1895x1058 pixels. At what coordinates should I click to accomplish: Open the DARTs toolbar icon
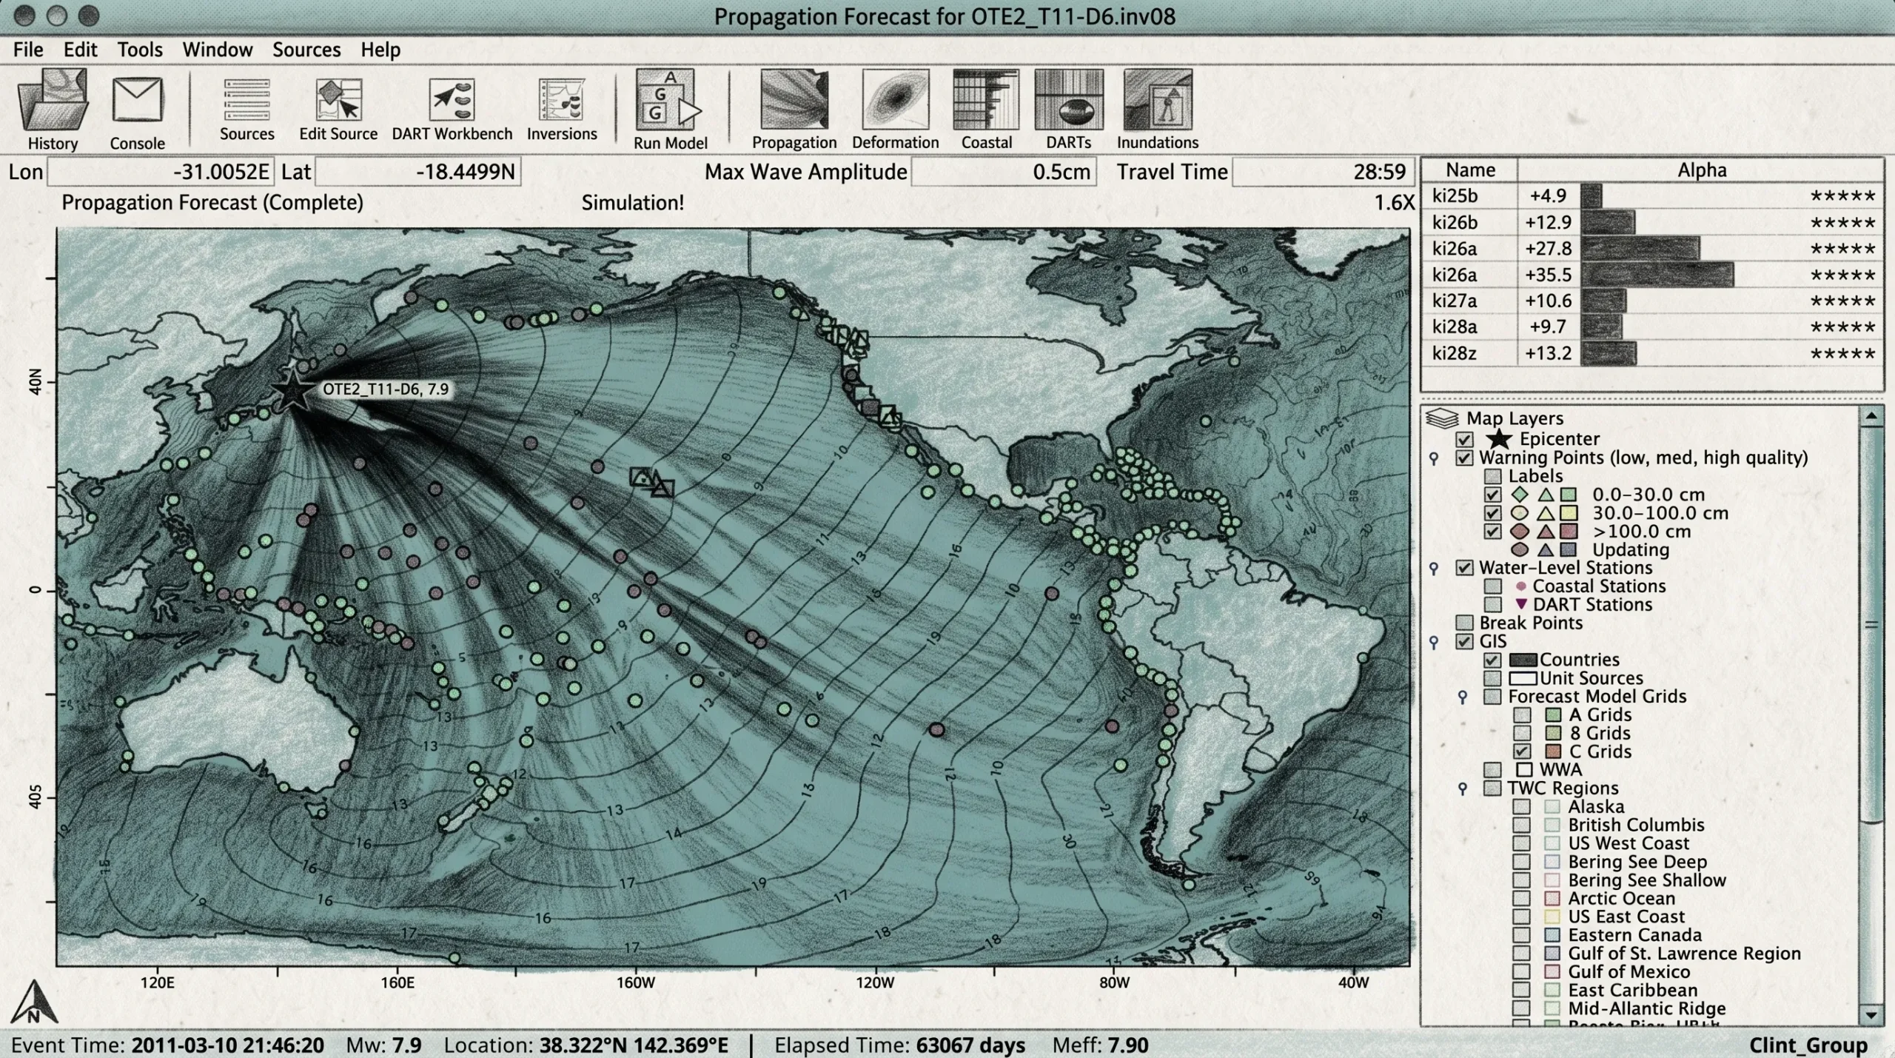click(1069, 100)
